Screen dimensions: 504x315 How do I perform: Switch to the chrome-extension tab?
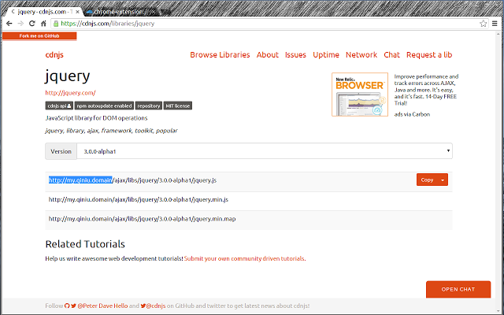tap(120, 12)
